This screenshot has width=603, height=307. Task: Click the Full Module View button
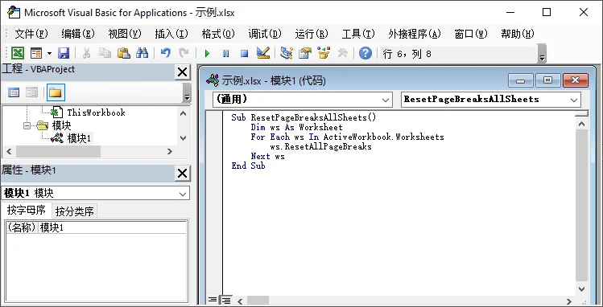225,300
